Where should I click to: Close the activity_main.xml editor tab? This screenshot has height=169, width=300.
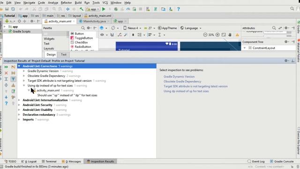click(74, 21)
